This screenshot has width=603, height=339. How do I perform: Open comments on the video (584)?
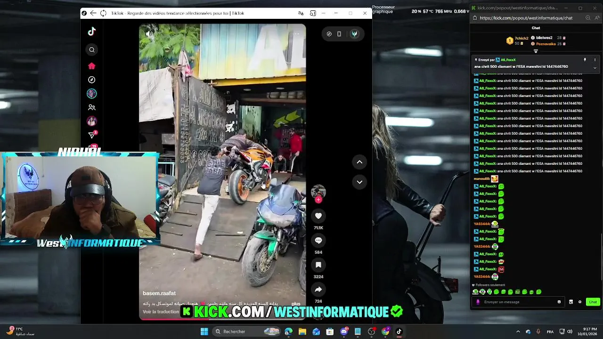[x=318, y=240]
